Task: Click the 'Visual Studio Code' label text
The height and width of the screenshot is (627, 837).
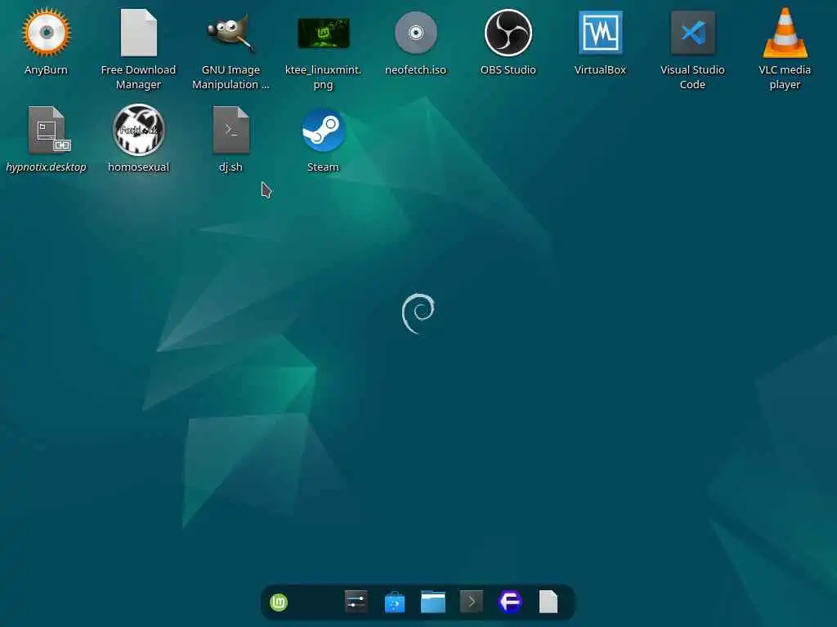Action: pyautogui.click(x=692, y=78)
